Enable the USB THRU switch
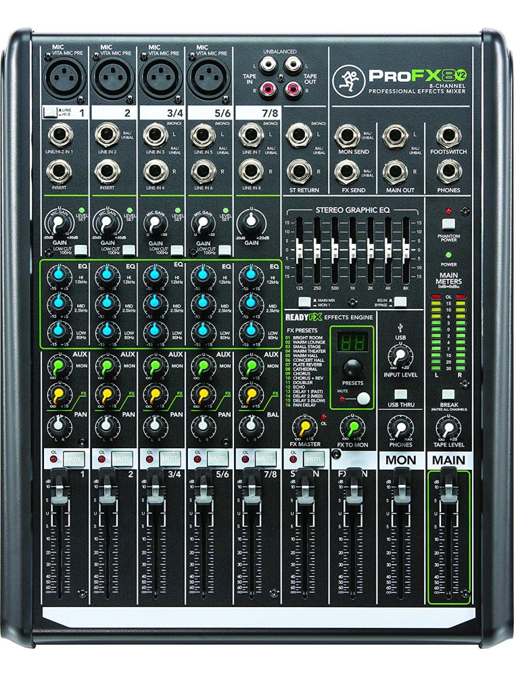Screen dimensions: 514x676 pos(400,395)
